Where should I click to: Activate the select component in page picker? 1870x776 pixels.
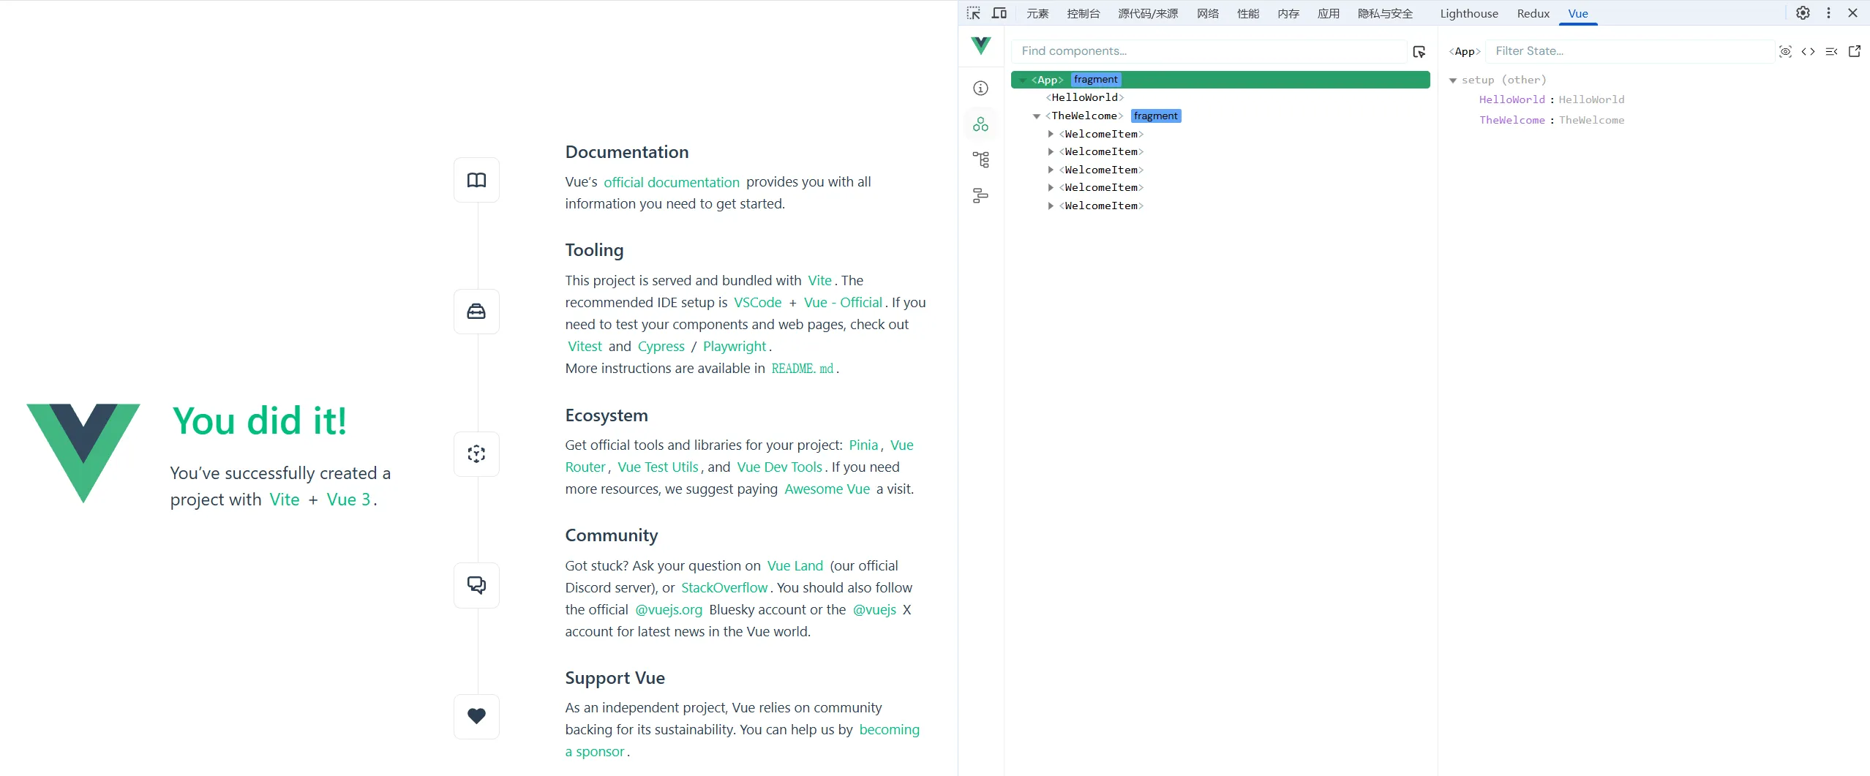coord(1419,51)
